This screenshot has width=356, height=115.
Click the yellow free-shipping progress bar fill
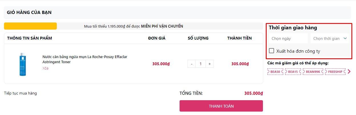30,26
